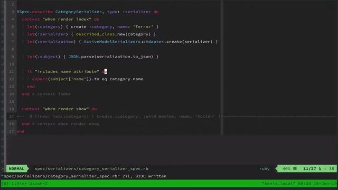Select the NORMAL mode indicator

[16, 168]
